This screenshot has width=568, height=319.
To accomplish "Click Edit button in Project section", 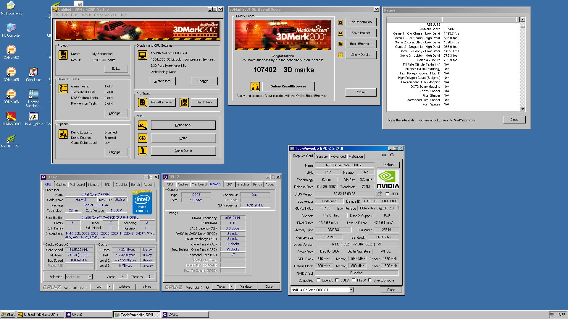I will pos(116,69).
